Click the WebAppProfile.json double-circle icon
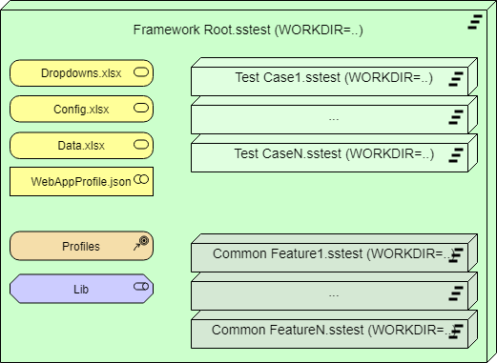The width and height of the screenshot is (497, 363). 141,179
